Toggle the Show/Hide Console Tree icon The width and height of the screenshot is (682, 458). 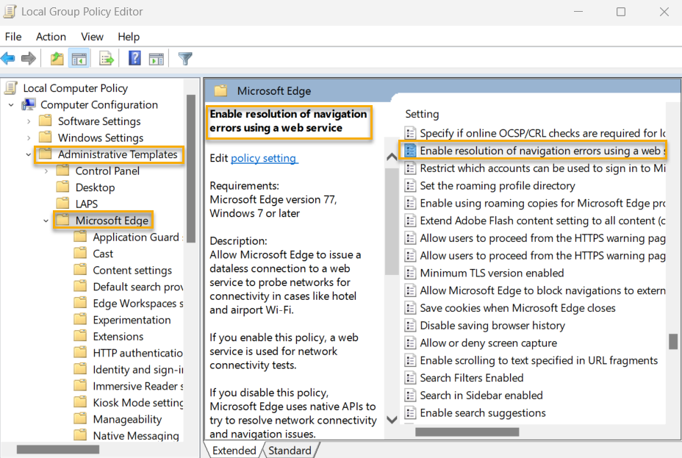[x=79, y=58]
